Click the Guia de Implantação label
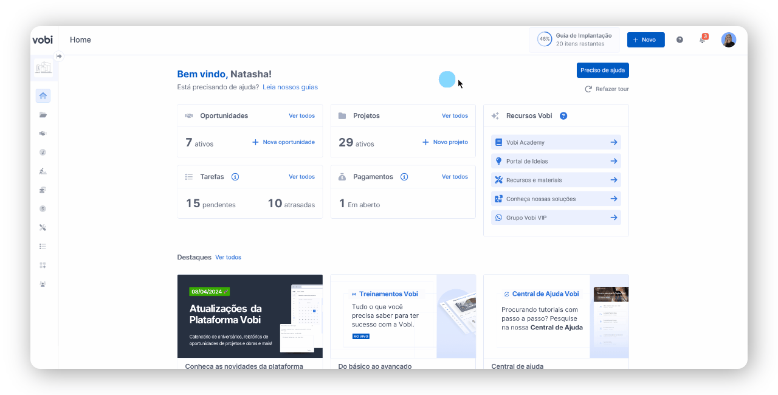This screenshot has width=778, height=395. click(x=583, y=36)
